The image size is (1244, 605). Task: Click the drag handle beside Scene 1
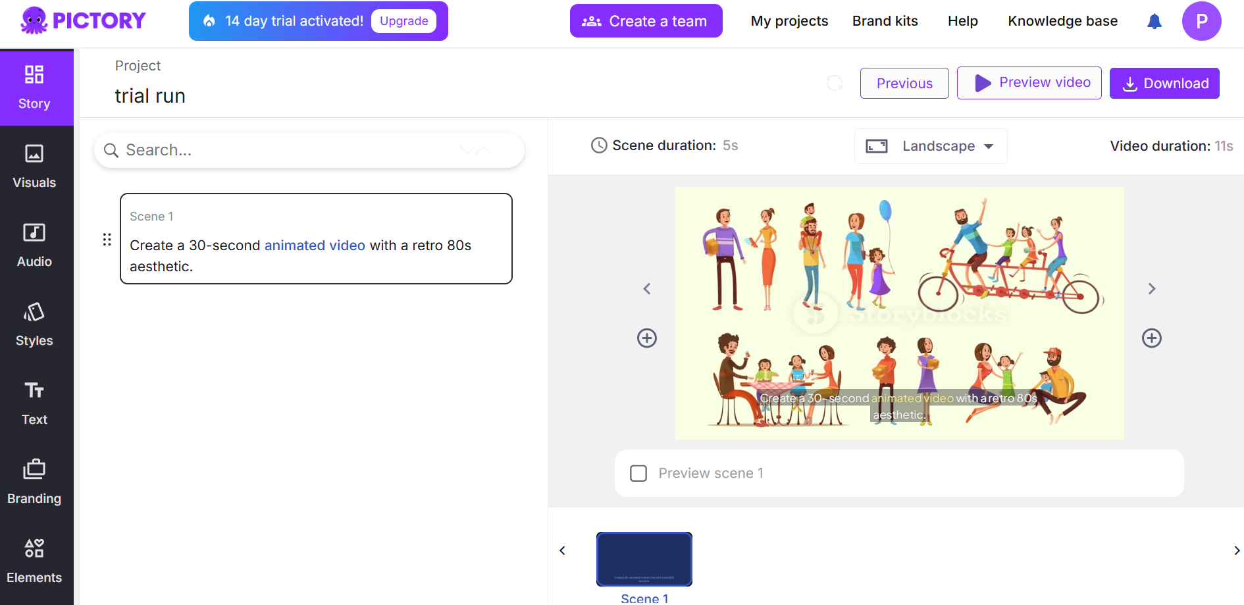(x=107, y=239)
